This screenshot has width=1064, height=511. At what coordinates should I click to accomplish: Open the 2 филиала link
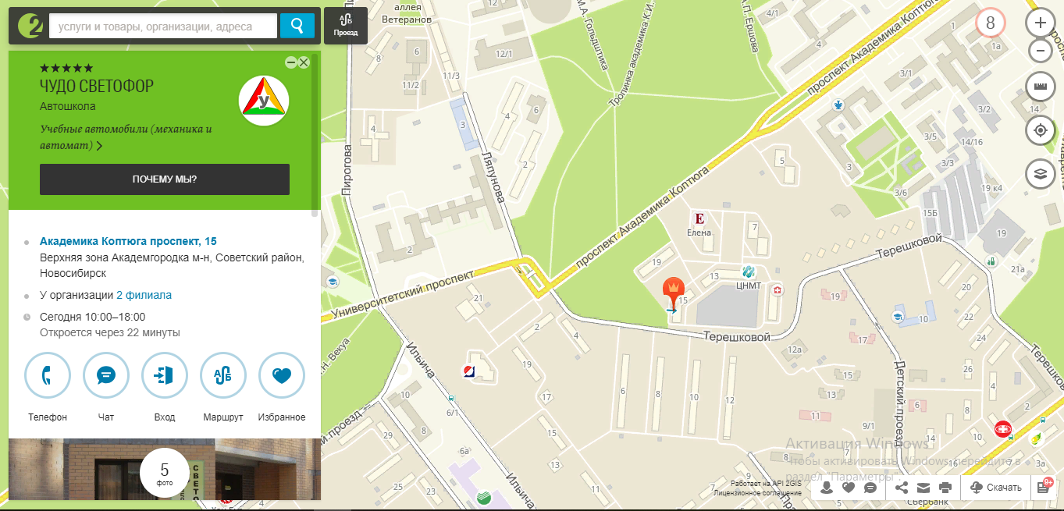click(x=144, y=296)
